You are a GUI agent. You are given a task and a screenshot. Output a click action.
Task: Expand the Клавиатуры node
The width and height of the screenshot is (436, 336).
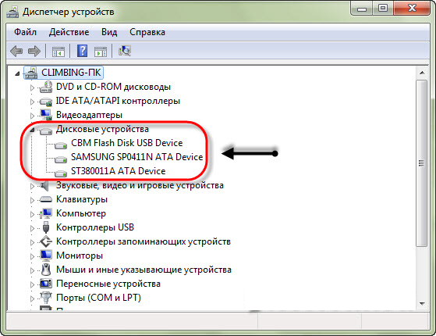point(32,200)
